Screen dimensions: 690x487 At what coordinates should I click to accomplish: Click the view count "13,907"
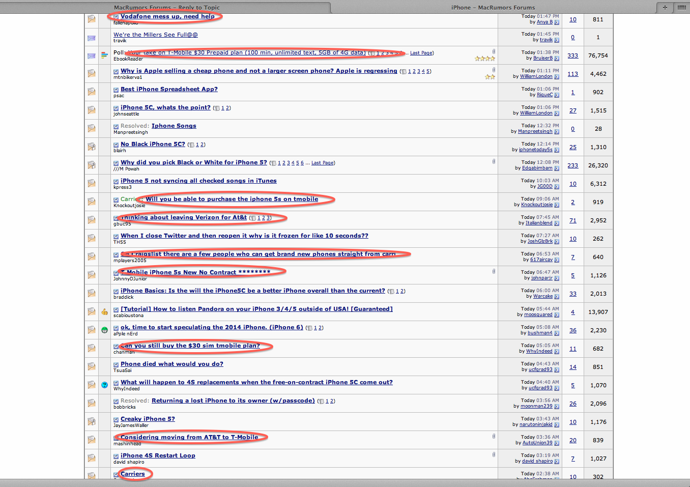598,312
